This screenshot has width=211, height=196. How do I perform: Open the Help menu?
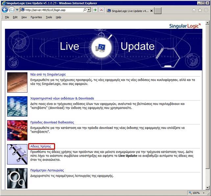(x=59, y=17)
